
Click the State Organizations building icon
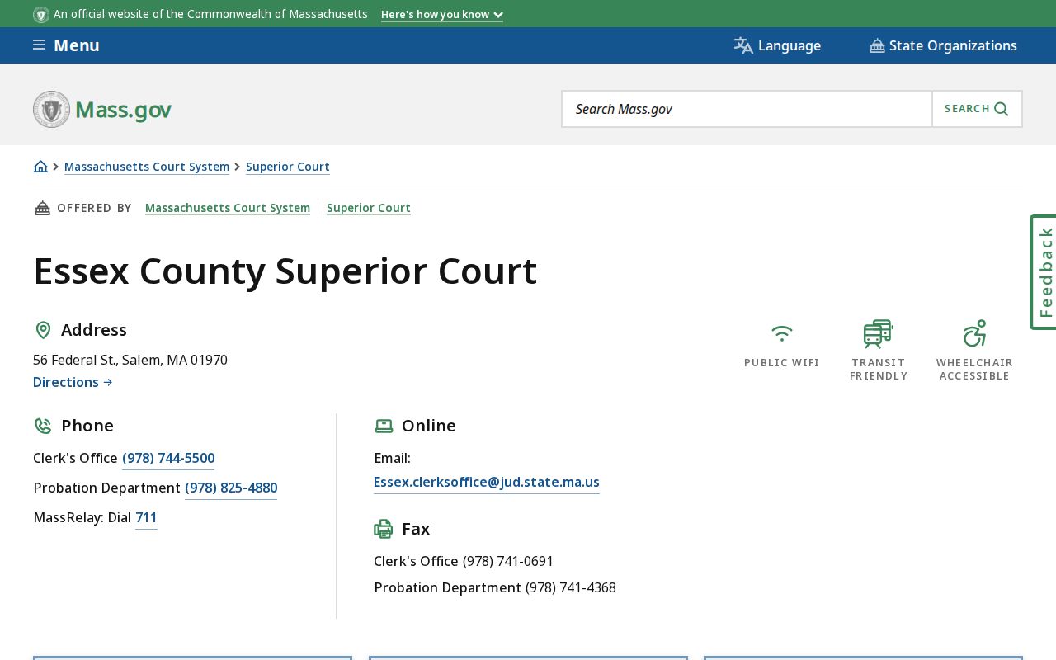(877, 46)
